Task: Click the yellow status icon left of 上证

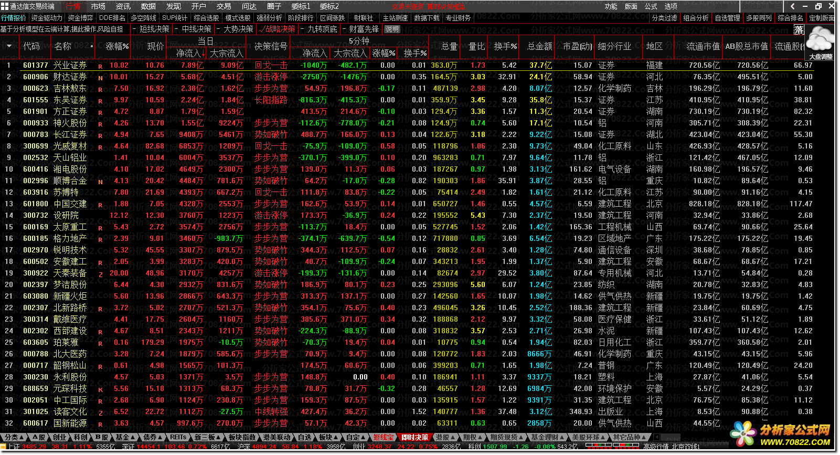Action: tap(4, 447)
